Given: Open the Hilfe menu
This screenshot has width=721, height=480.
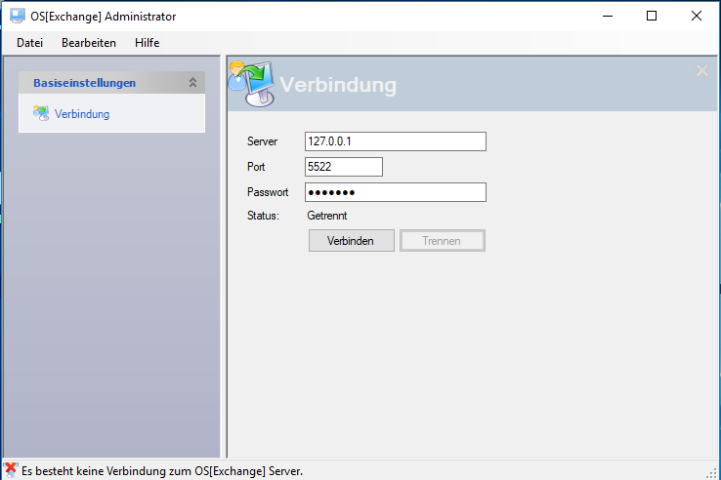Looking at the screenshot, I should (x=148, y=43).
